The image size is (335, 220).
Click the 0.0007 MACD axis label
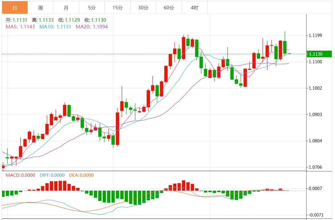coord(315,188)
